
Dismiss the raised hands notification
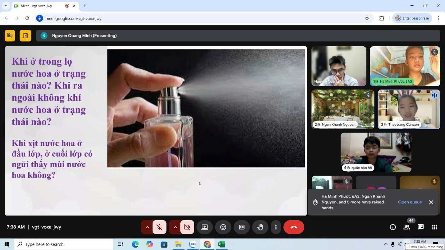click(x=431, y=202)
